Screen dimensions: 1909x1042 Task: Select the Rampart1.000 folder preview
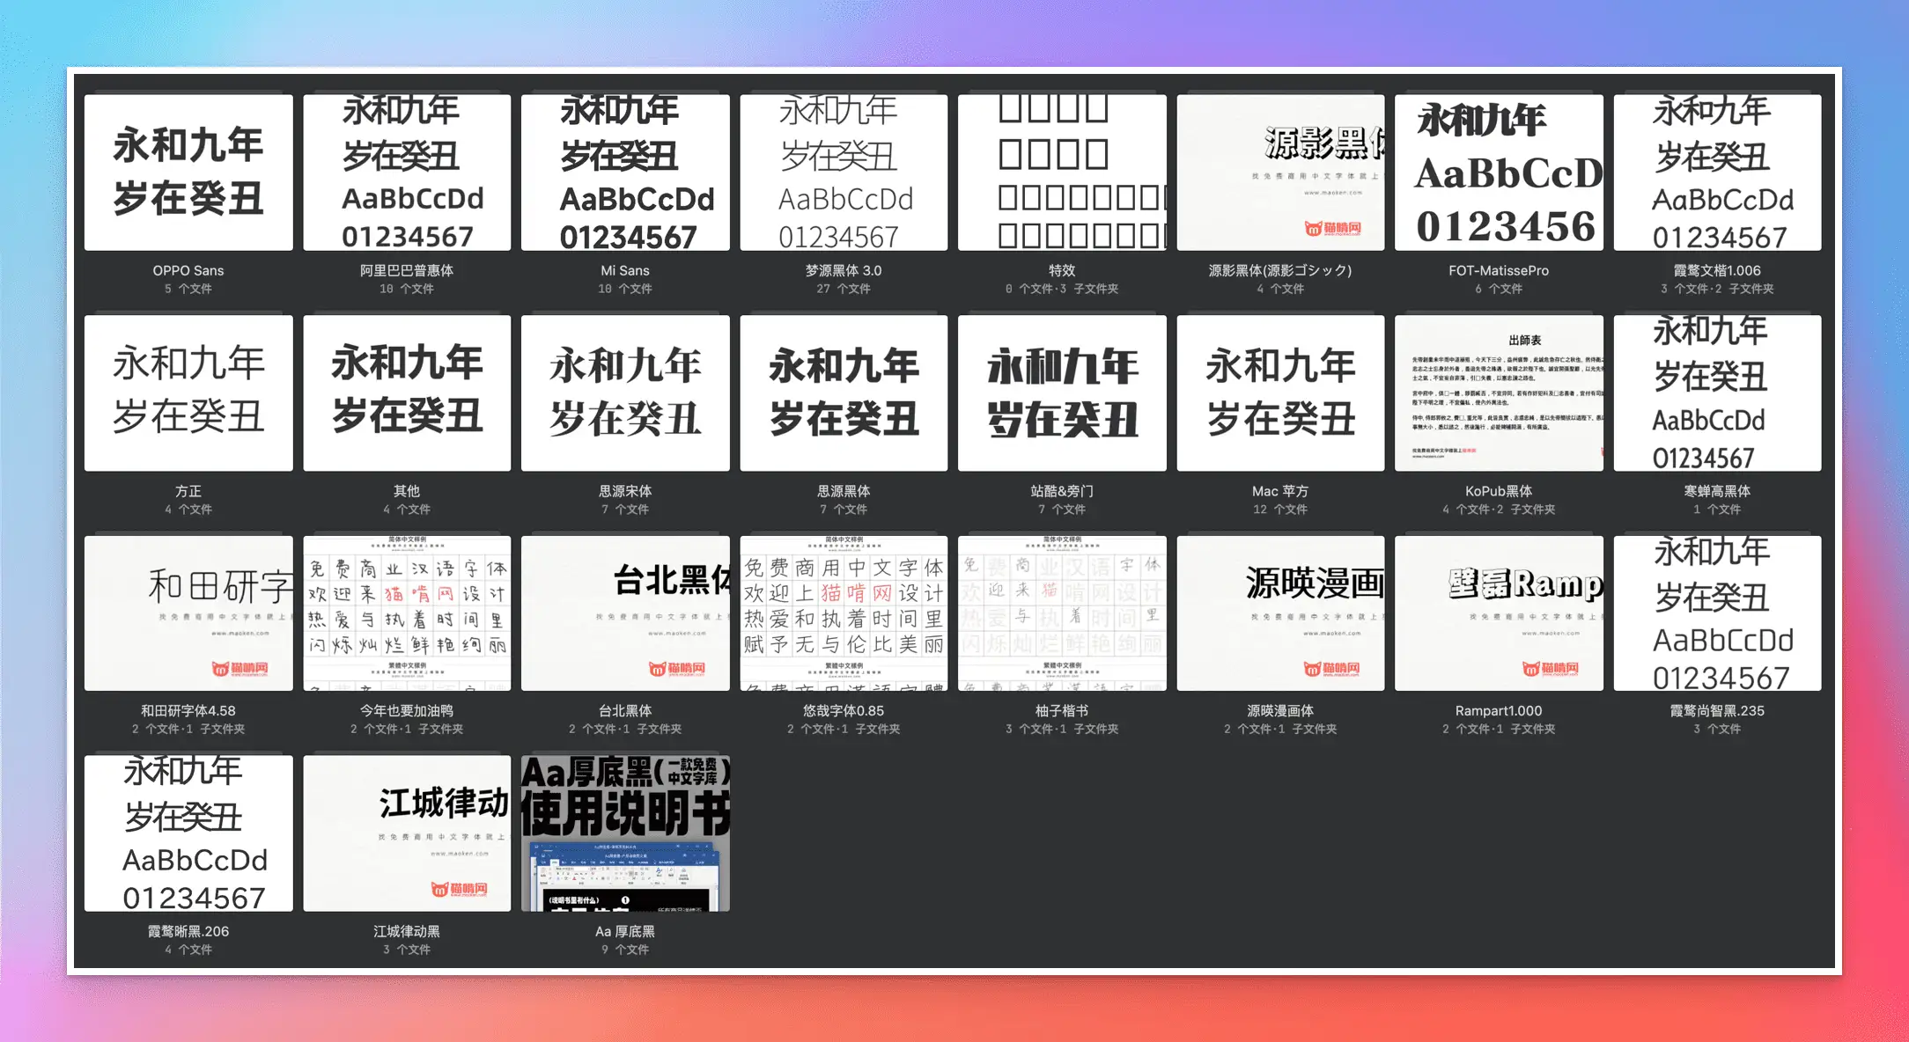pyautogui.click(x=1499, y=613)
